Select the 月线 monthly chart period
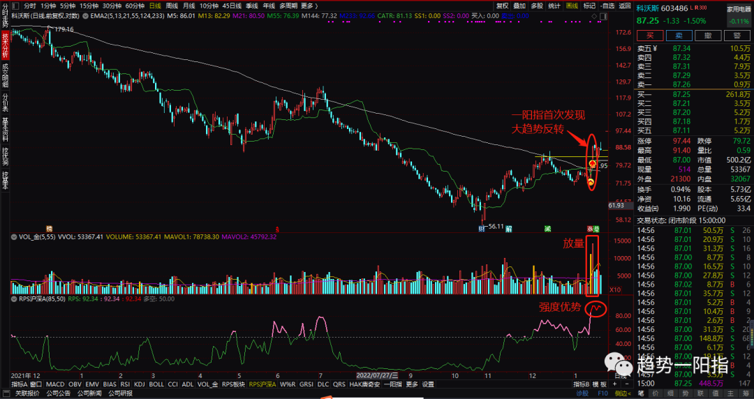The image size is (754, 399). (189, 6)
